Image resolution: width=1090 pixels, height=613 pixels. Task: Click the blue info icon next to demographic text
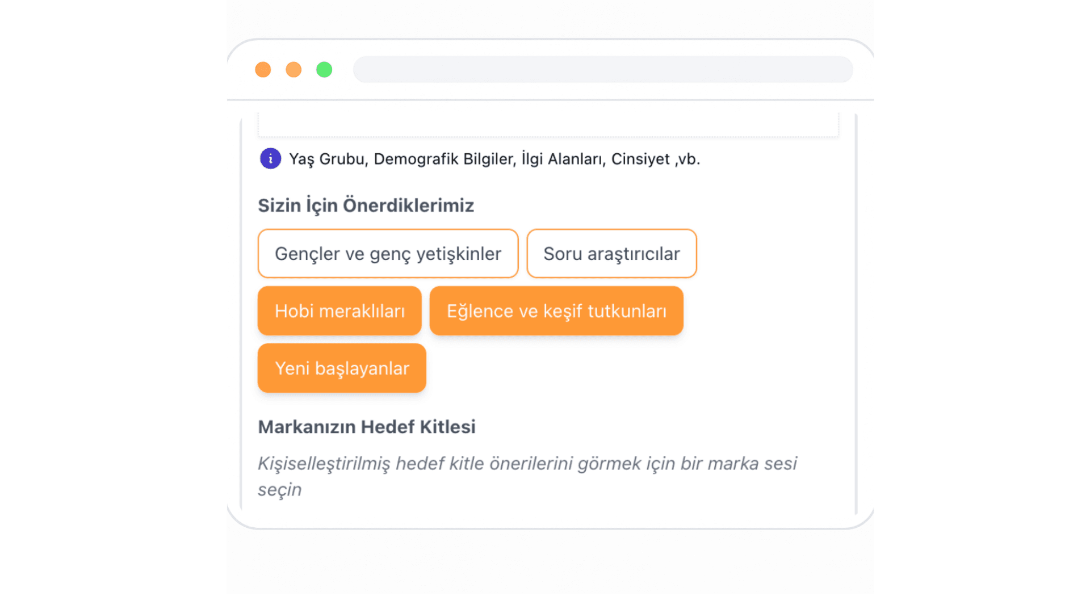point(271,159)
